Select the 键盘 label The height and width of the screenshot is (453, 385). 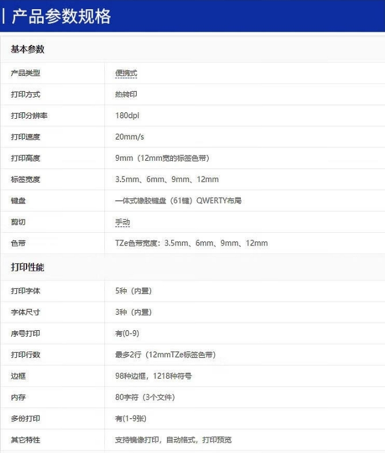(18, 201)
